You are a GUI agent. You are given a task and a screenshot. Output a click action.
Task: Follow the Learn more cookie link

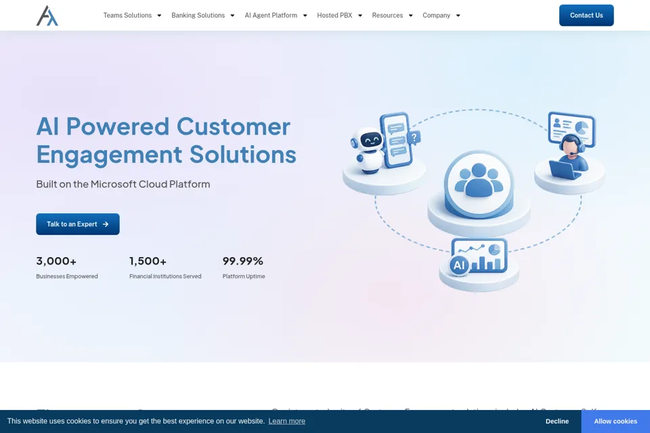click(x=286, y=421)
